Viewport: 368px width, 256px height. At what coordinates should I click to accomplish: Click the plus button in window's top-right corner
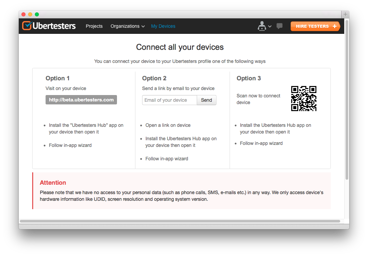[345, 14]
